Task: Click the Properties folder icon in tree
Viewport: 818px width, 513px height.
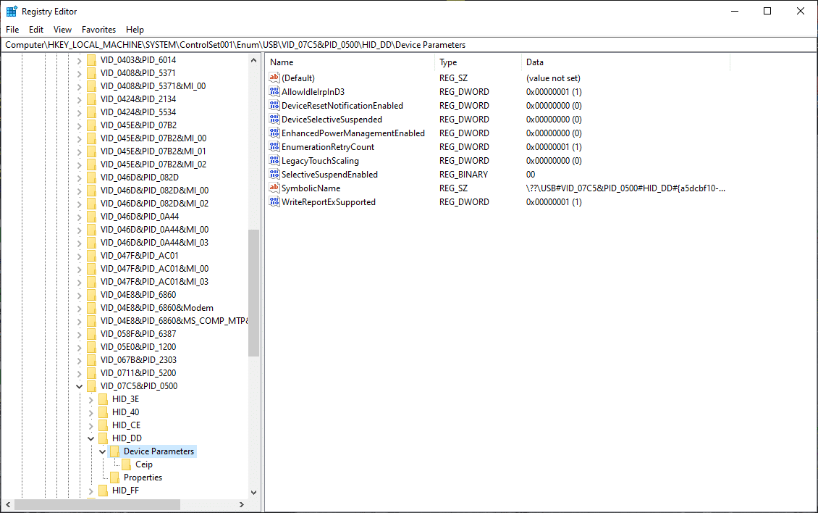Action: click(x=115, y=477)
